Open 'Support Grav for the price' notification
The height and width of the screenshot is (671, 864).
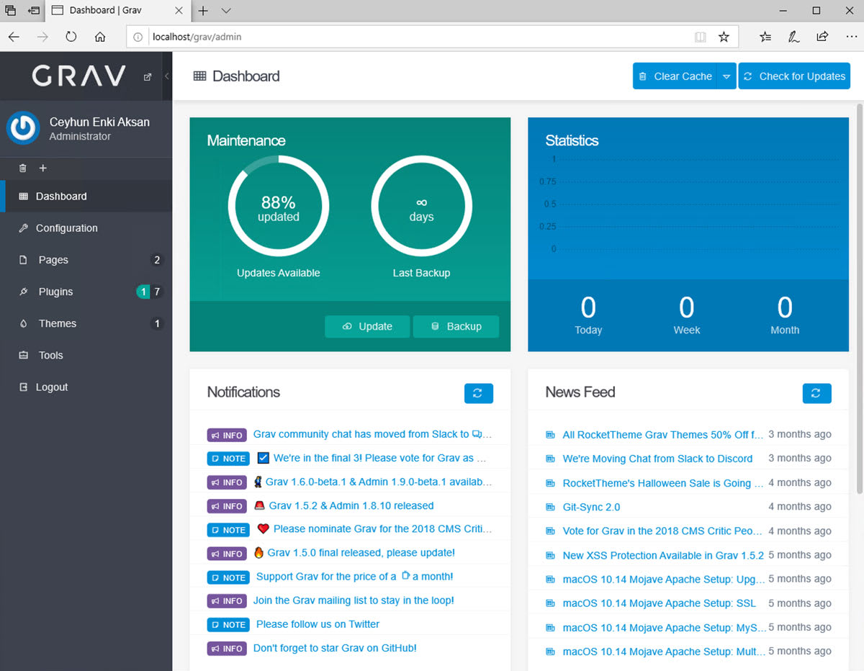(354, 576)
